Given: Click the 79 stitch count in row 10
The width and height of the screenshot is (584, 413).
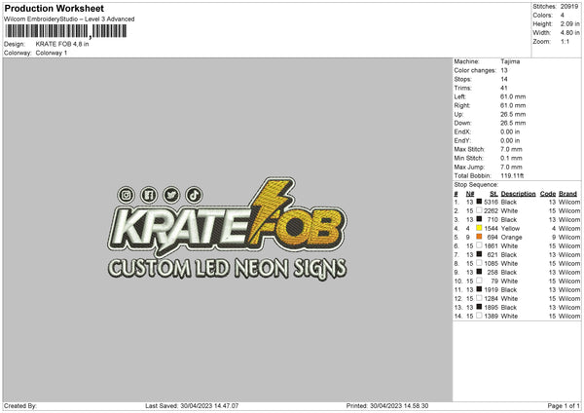Looking at the screenshot, I should pos(494,282).
